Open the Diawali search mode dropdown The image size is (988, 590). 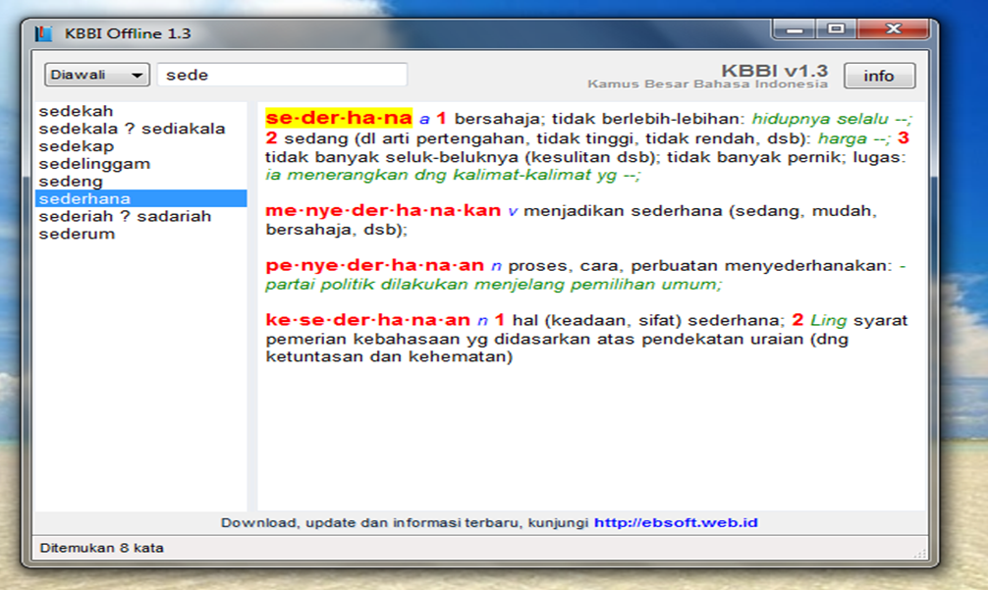[x=96, y=75]
